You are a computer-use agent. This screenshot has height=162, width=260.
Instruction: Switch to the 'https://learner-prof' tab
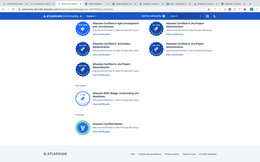(x=124, y=4)
